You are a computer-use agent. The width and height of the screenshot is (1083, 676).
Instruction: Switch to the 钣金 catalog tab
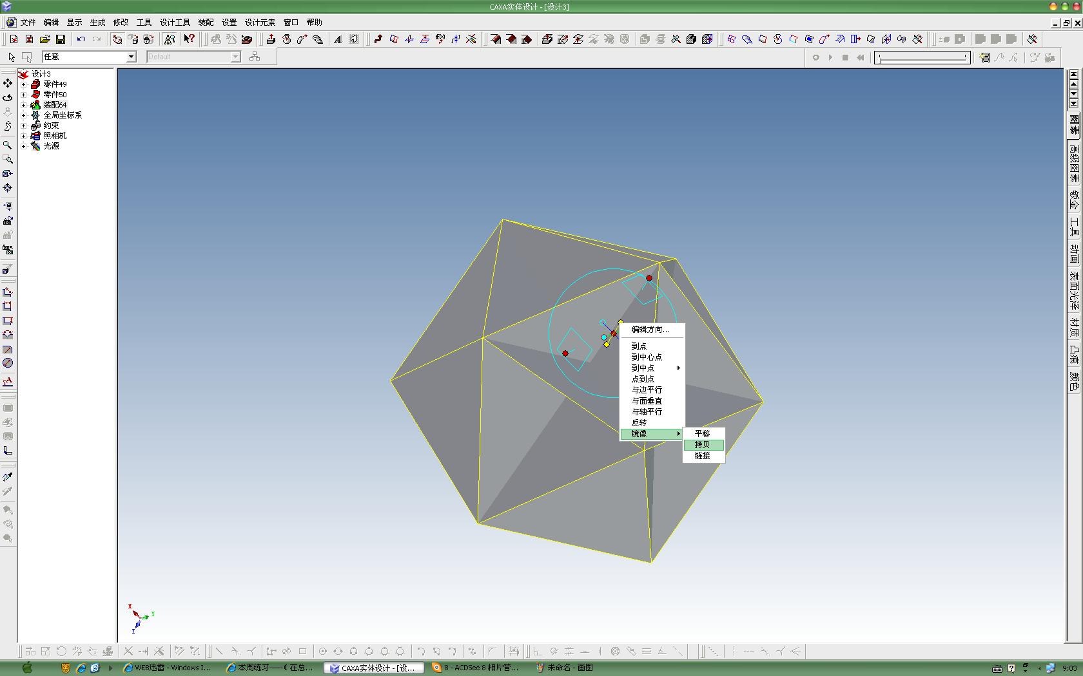point(1074,200)
